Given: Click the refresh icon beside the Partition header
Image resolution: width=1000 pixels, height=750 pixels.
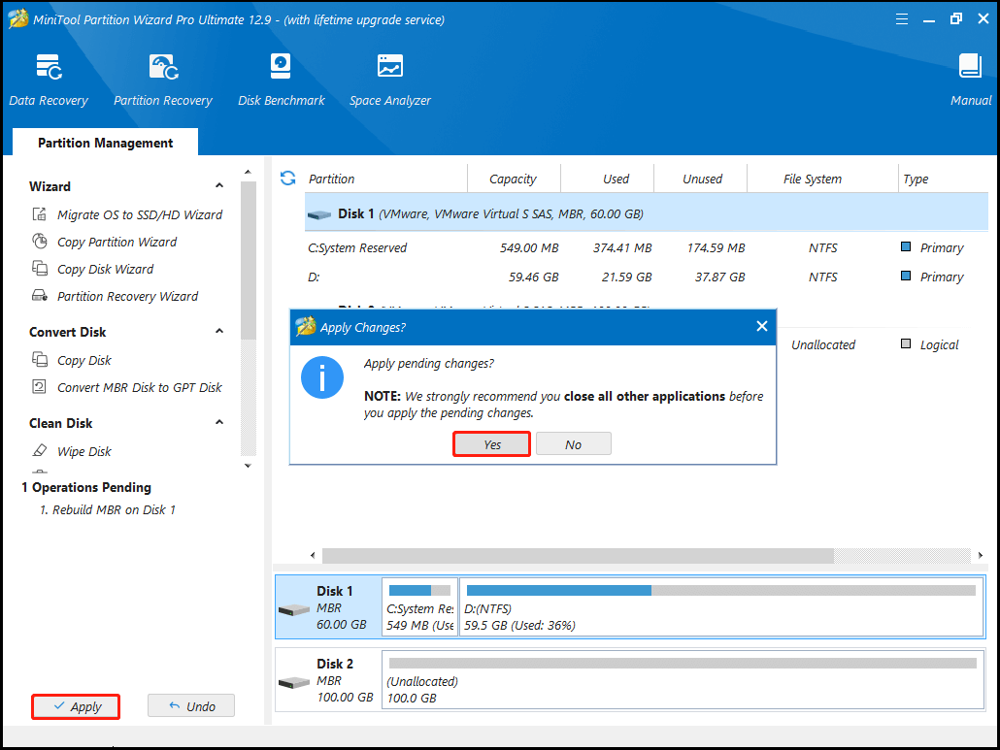Looking at the screenshot, I should click(287, 179).
